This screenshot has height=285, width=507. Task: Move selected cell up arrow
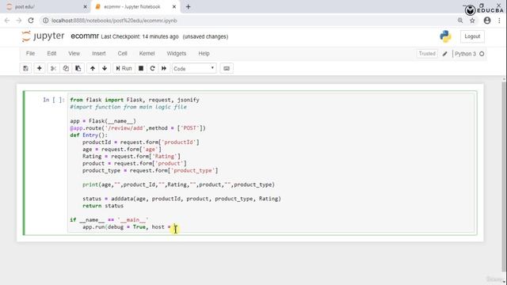[93, 69]
